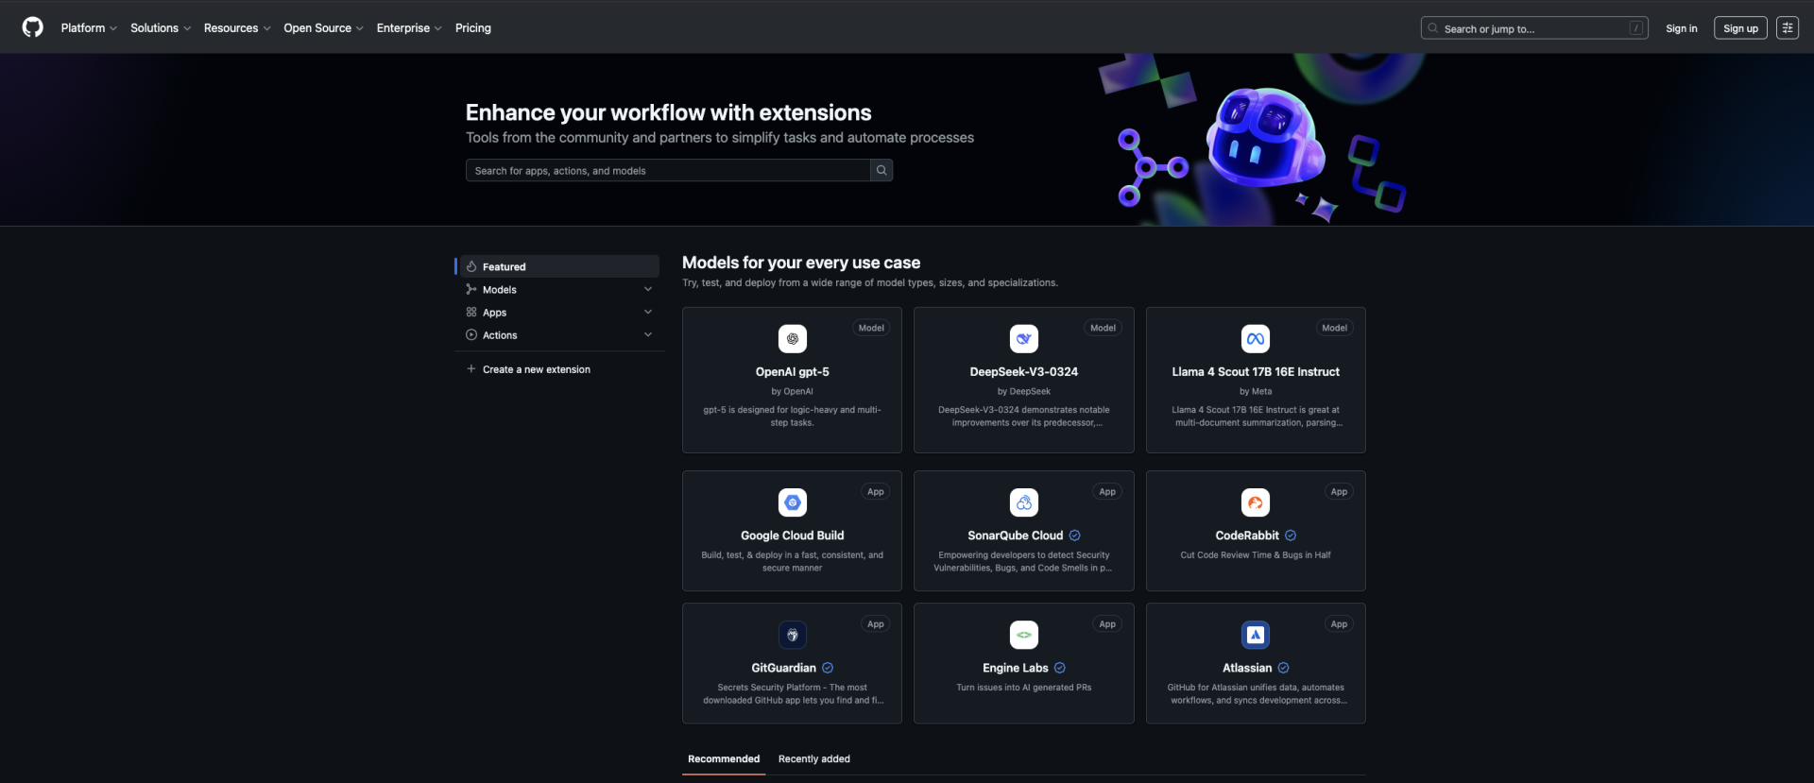Click the search icon in the top search bar
The width and height of the screenshot is (1814, 783).
(x=1433, y=28)
